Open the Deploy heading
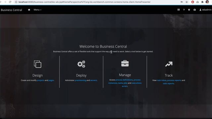 coord(81,75)
